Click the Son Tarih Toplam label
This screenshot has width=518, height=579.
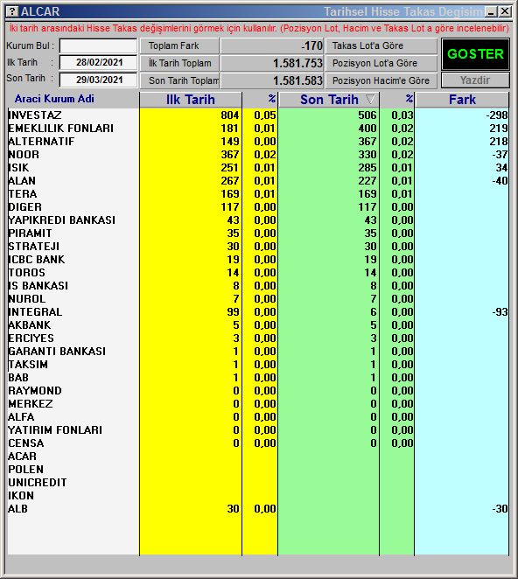pos(184,80)
